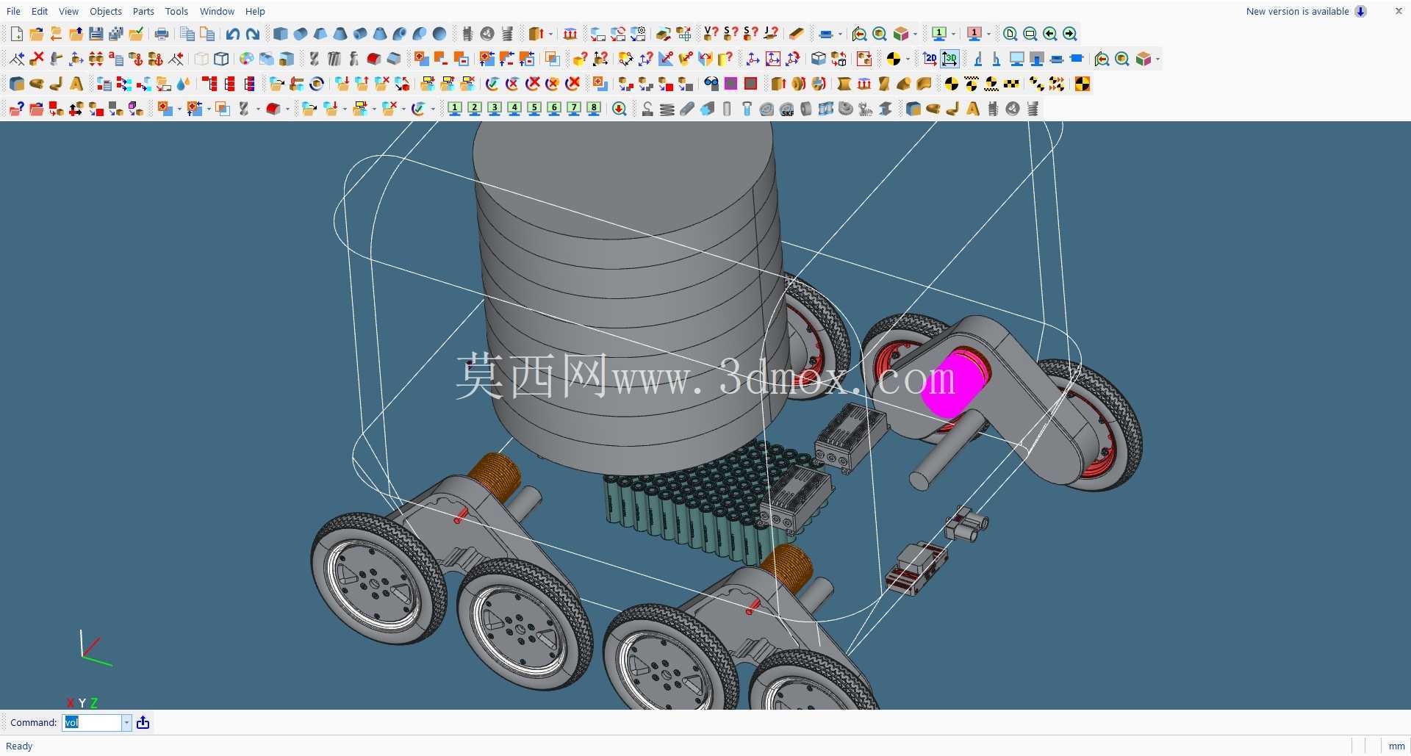This screenshot has height=756, width=1411.
Task: Insert a sphere primitive from toolbar
Action: pos(439,34)
